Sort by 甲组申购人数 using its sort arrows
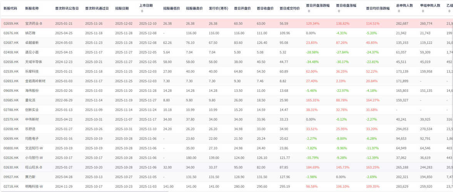The height and width of the screenshot is (192, 453). [423, 11]
